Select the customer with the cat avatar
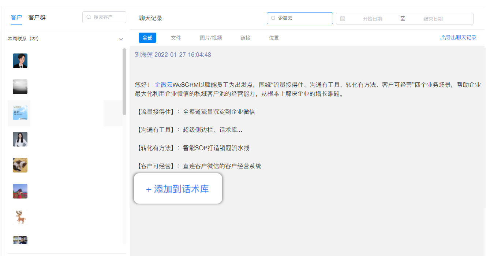 [20, 165]
